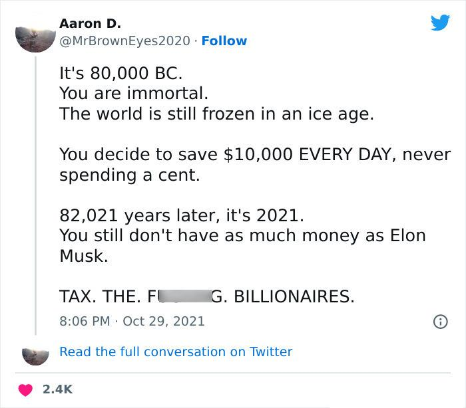Click the small avatar beside the conversation link

tap(35, 356)
